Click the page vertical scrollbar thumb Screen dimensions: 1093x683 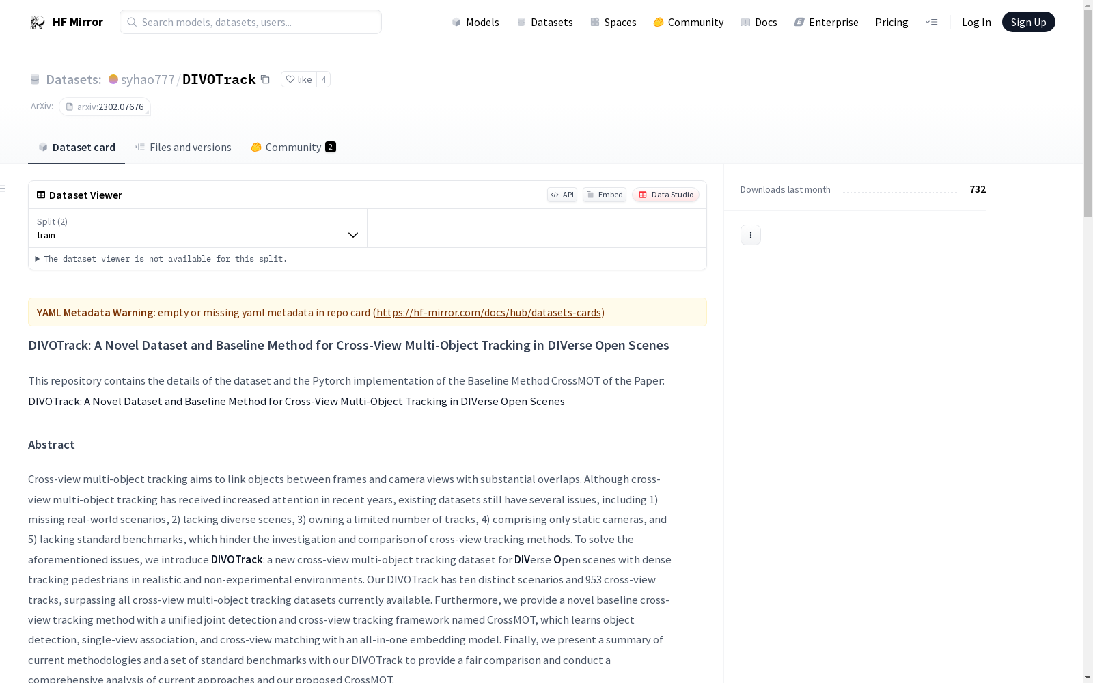(x=1088, y=114)
